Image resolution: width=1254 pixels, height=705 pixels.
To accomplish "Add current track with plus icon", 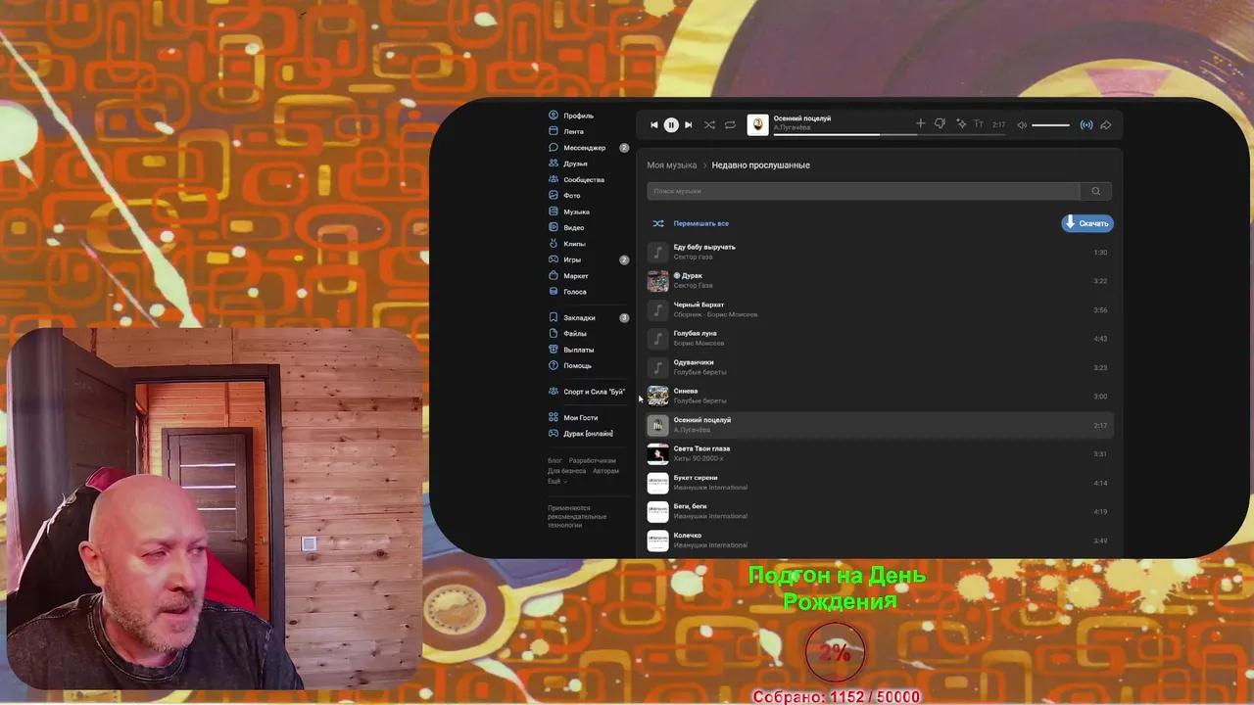I will (x=920, y=124).
